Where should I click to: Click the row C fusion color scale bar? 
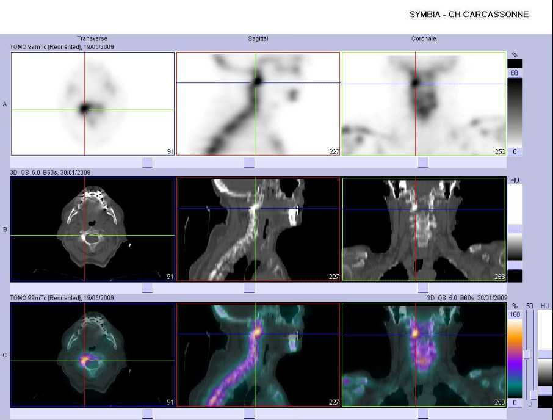[x=515, y=358]
